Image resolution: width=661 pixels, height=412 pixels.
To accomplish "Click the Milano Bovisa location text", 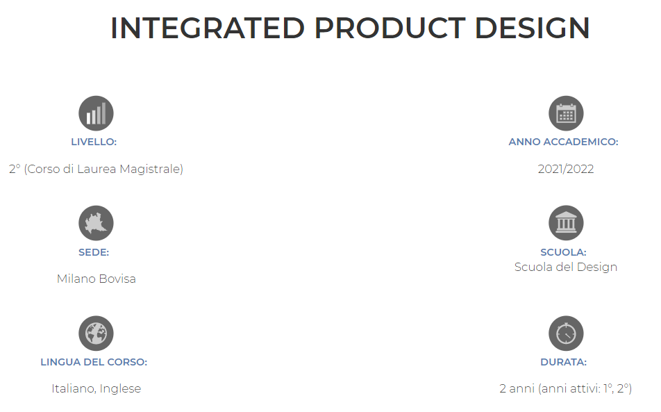I will (x=96, y=279).
